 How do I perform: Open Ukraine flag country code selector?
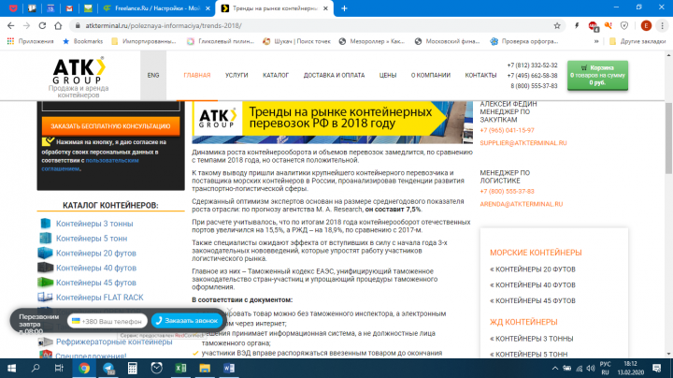coord(76,321)
